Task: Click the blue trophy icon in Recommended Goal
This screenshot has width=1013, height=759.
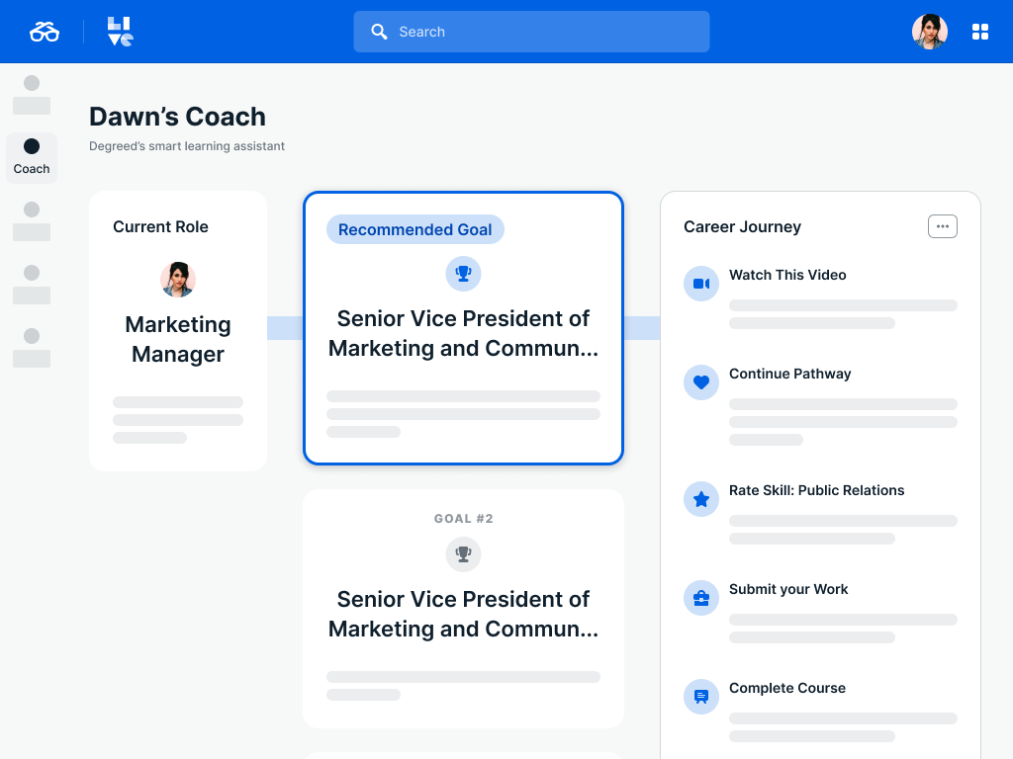Action: click(x=463, y=274)
